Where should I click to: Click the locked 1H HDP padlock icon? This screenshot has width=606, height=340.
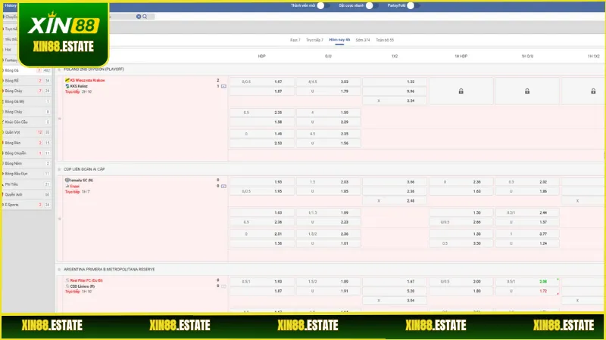point(461,91)
